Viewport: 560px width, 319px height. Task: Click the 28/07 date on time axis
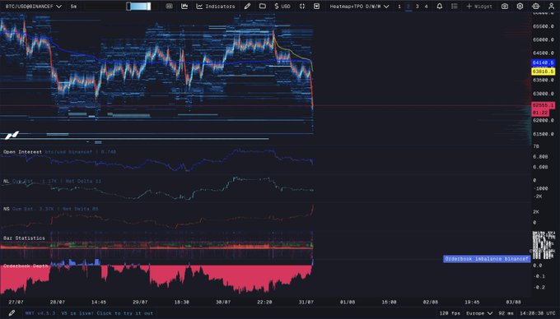click(58, 302)
